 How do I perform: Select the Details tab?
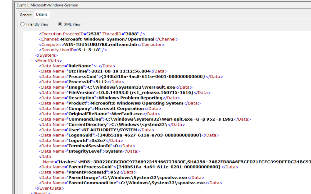click(x=41, y=14)
